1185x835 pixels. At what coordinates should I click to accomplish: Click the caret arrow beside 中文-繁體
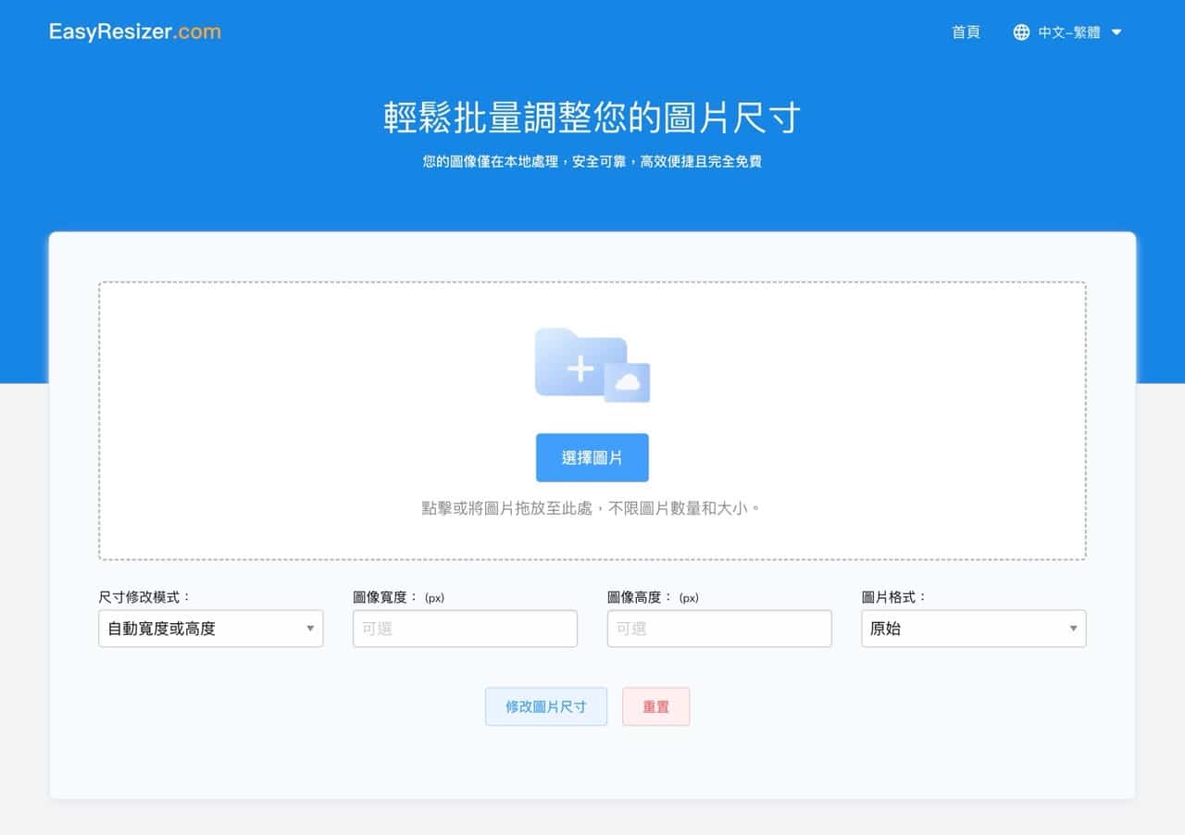[x=1116, y=32]
